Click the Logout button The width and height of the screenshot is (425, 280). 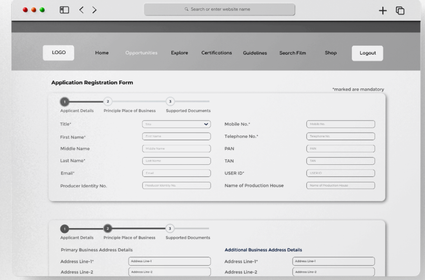click(368, 53)
